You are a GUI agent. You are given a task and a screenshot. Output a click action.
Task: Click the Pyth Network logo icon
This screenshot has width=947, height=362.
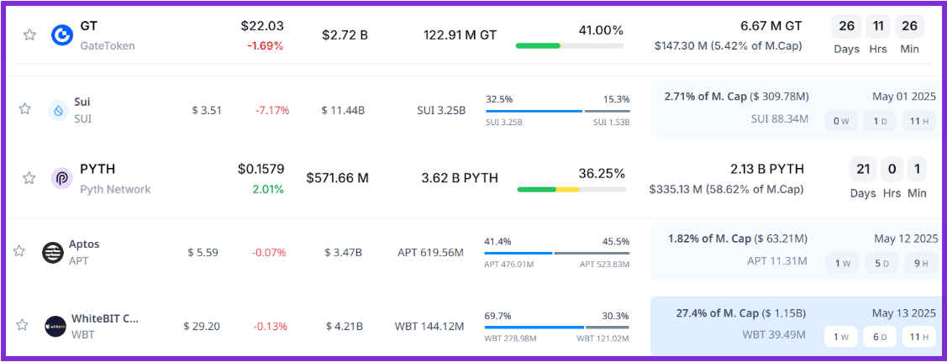62,178
